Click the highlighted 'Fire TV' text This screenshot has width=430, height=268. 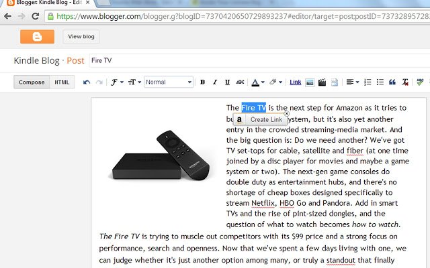click(254, 107)
